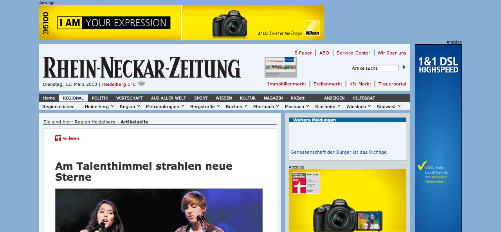Visit the Stellenmarkt link

click(328, 84)
